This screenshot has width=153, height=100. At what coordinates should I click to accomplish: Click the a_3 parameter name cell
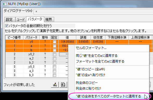(x=31, y=71)
